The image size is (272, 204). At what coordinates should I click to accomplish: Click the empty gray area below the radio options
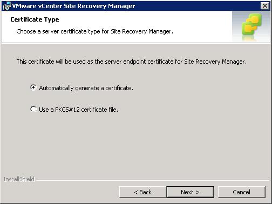pyautogui.click(x=136, y=144)
